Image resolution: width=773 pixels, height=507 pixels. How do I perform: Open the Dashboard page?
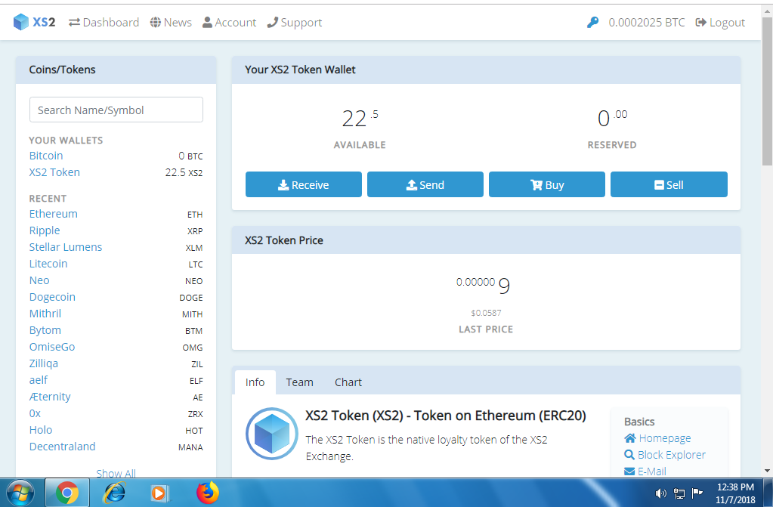104,23
